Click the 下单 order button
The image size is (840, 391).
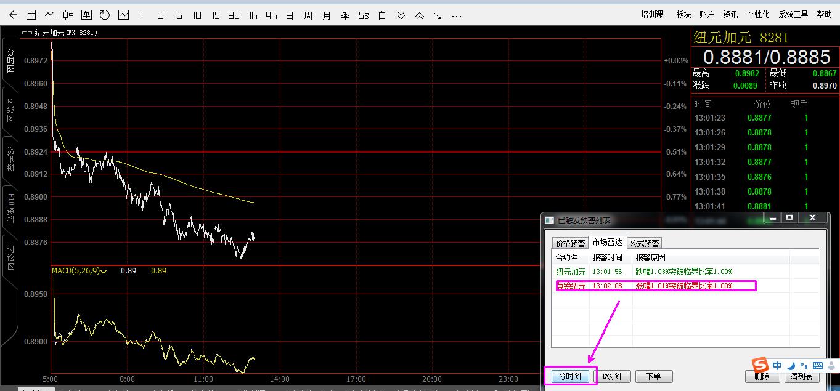point(653,376)
